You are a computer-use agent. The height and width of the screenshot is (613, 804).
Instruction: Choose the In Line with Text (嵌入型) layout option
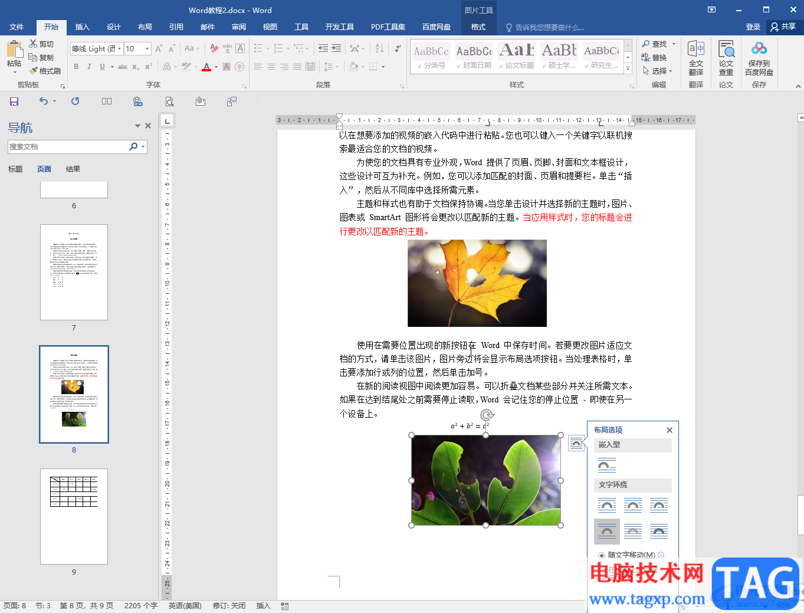pyautogui.click(x=607, y=466)
